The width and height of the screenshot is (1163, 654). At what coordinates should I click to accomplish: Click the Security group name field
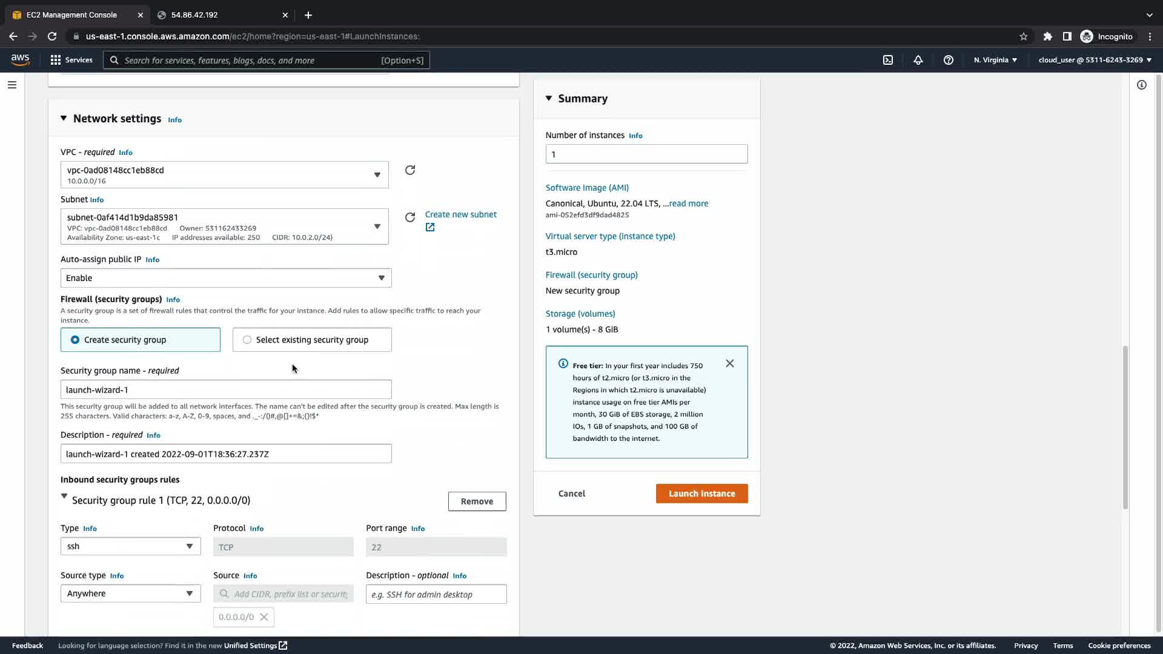pos(226,389)
